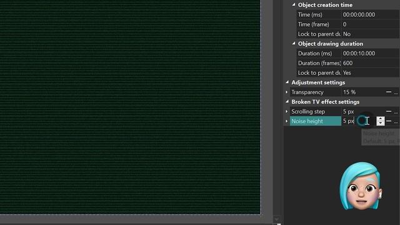Collapse the Broken TV effect settings section
The width and height of the screenshot is (400, 225).
287,101
